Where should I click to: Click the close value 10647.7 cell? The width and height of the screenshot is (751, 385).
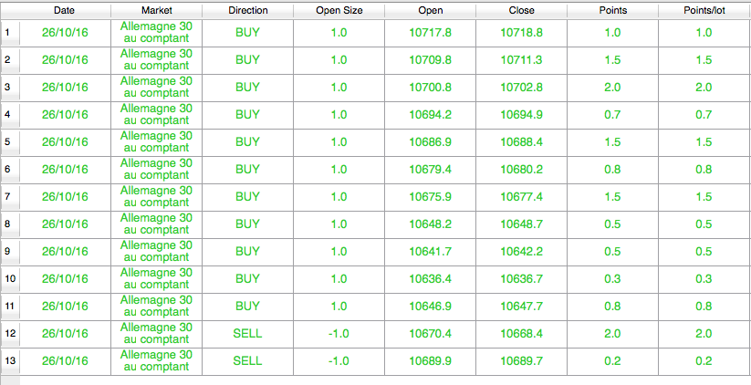pos(521,307)
